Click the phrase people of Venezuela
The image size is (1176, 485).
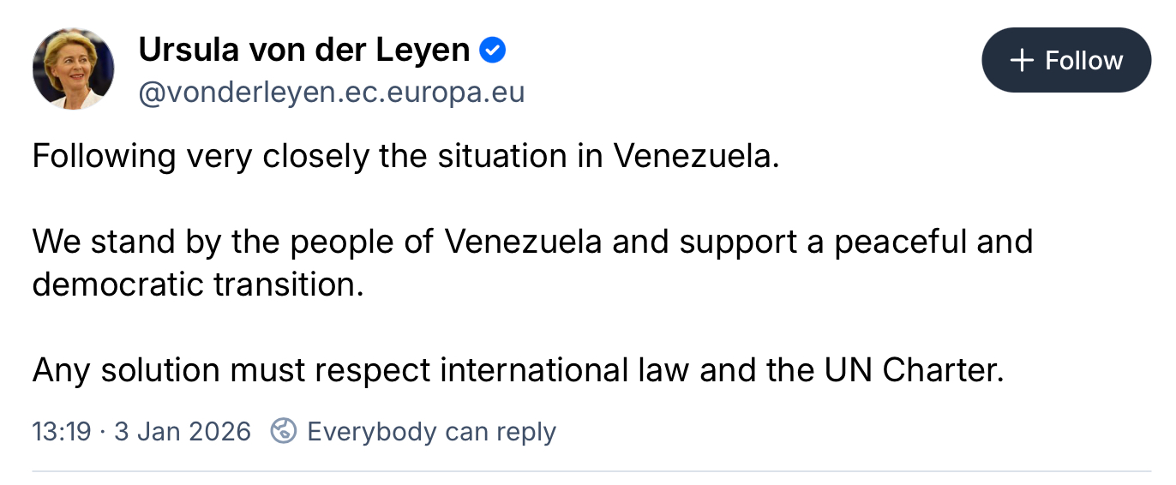tap(443, 242)
